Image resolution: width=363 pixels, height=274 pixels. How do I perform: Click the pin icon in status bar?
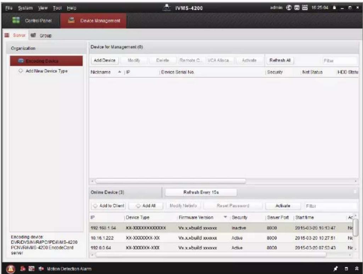[x=335, y=269]
